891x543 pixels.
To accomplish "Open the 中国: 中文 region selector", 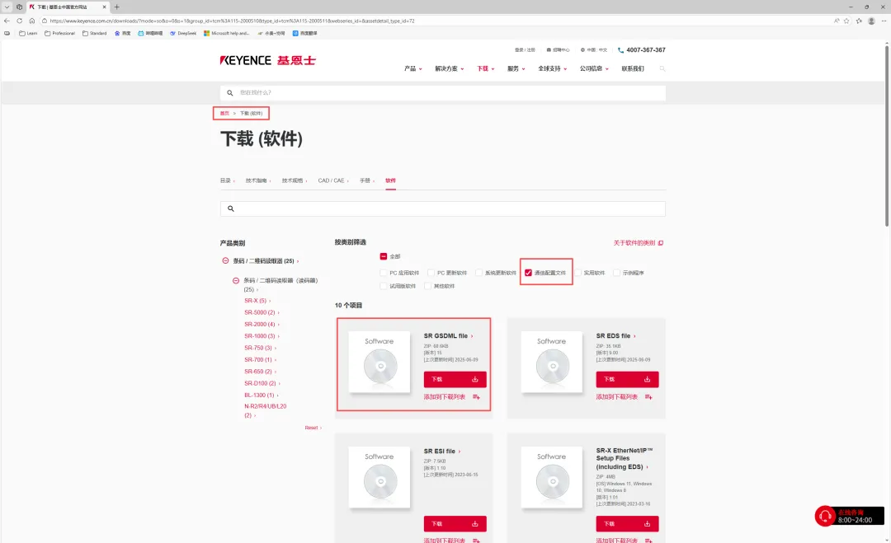I will (594, 50).
